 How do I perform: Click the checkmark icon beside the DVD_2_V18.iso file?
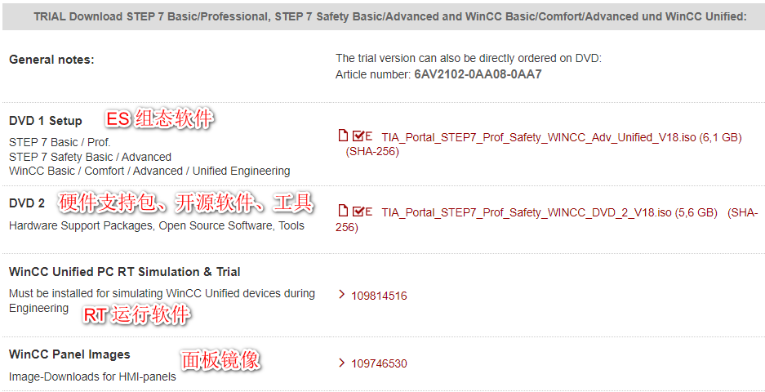[x=358, y=211]
